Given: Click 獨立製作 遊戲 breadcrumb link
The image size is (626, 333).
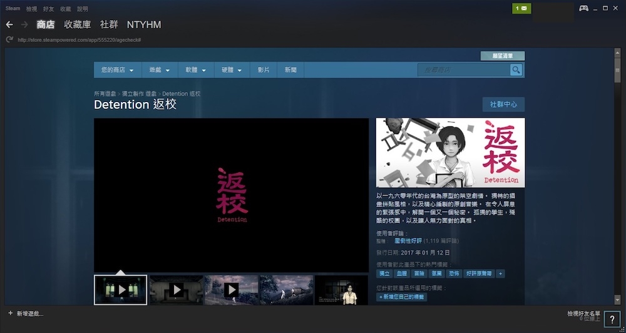Looking at the screenshot, I should point(140,94).
